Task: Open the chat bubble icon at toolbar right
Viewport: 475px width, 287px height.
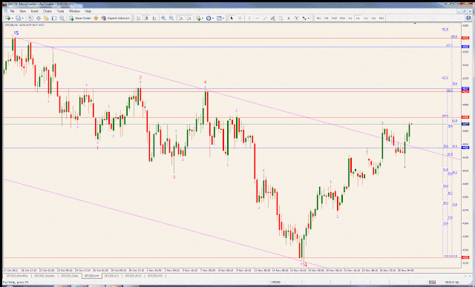Action: click(x=468, y=18)
